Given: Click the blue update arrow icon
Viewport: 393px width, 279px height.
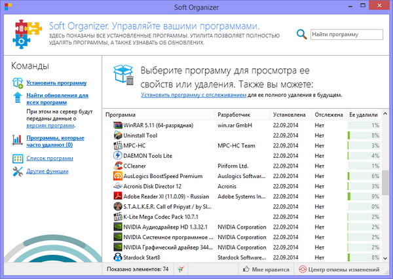Looking at the screenshot, I should 16,98.
